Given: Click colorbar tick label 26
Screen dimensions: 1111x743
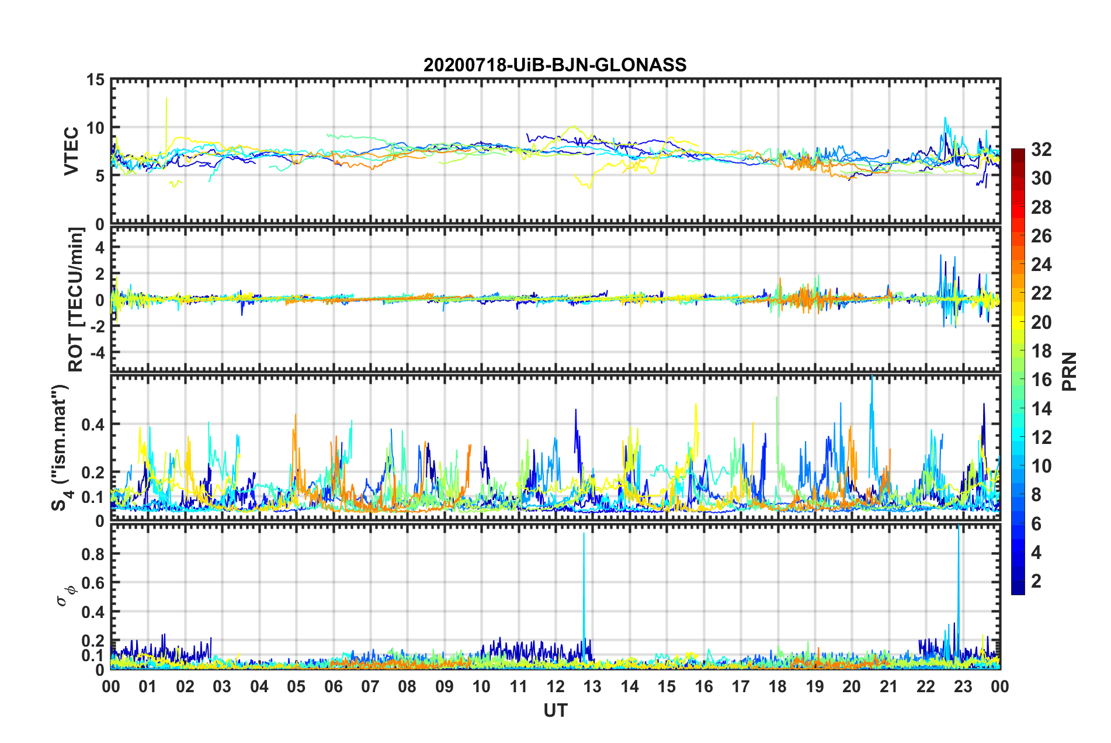Looking at the screenshot, I should (1041, 236).
